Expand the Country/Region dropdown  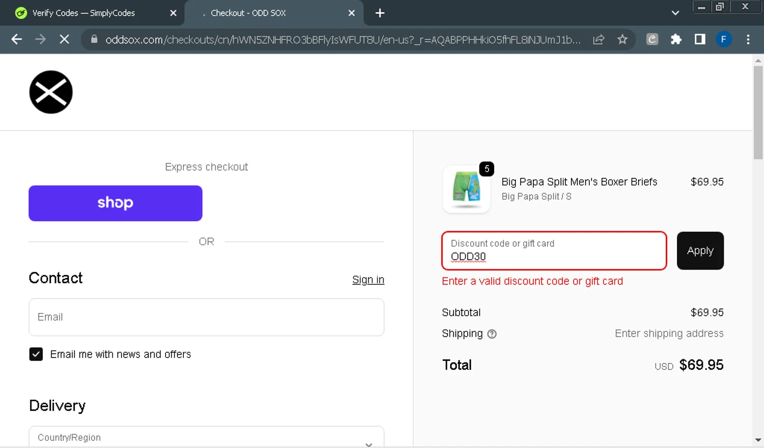pos(206,437)
